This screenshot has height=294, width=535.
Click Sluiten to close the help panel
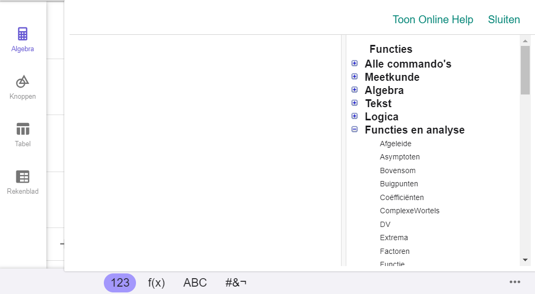tap(504, 20)
